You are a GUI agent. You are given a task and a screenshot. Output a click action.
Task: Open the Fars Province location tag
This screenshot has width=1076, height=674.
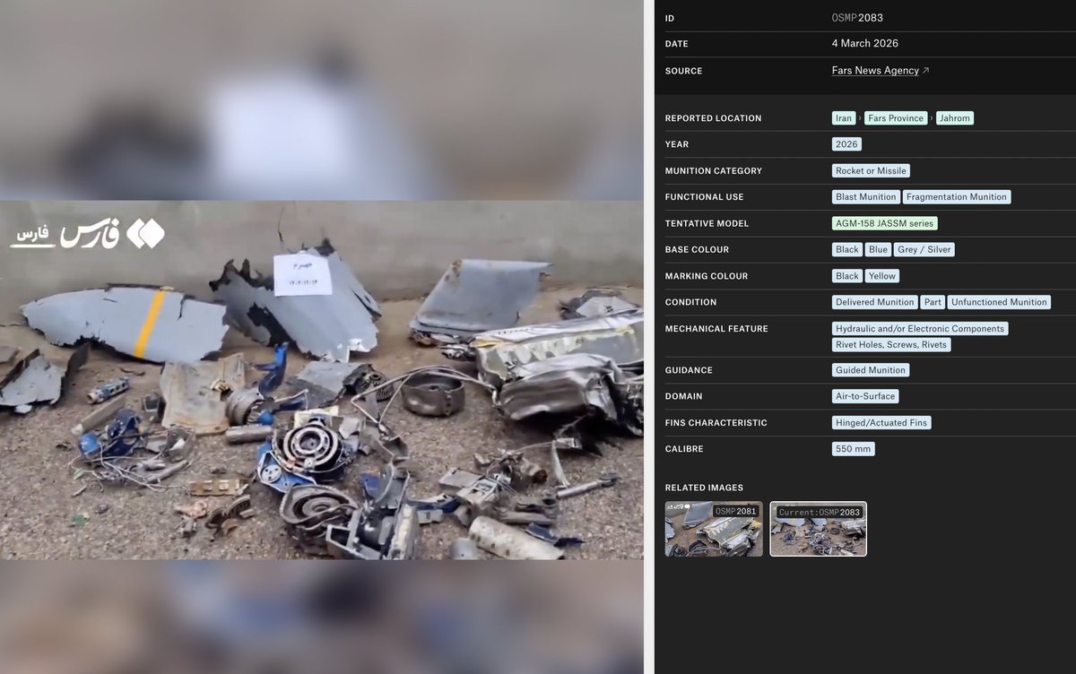895,117
